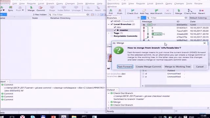Open Branch menu in left window
Viewport: 210px width, 118px height.
50,4
